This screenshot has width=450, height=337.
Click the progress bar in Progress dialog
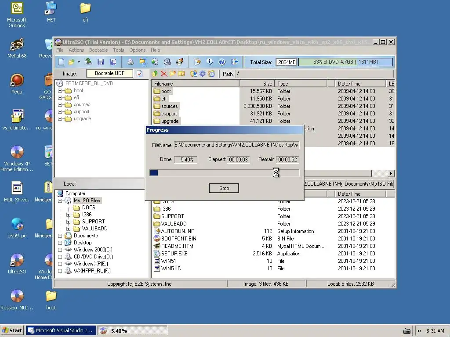coord(225,173)
